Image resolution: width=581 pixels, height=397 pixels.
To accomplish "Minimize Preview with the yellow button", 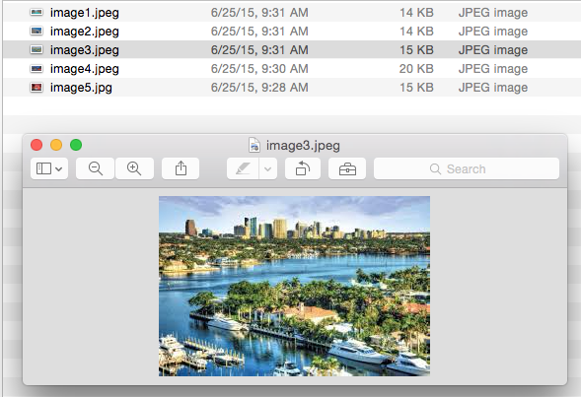I will [x=56, y=145].
